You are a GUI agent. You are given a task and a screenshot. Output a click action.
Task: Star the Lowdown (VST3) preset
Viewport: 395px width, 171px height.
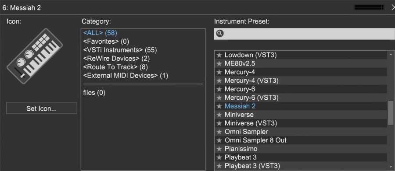tap(219, 55)
